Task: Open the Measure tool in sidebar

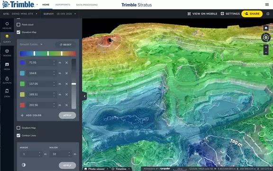Action: tap(7, 26)
